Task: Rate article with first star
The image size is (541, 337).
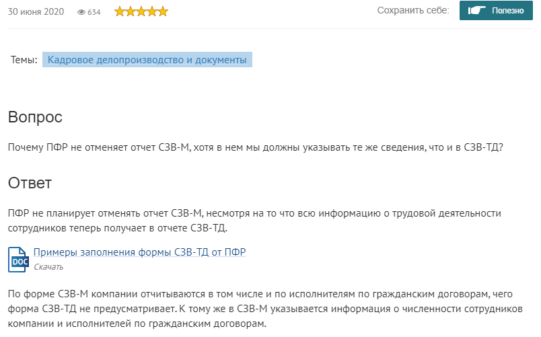Action: [x=119, y=11]
